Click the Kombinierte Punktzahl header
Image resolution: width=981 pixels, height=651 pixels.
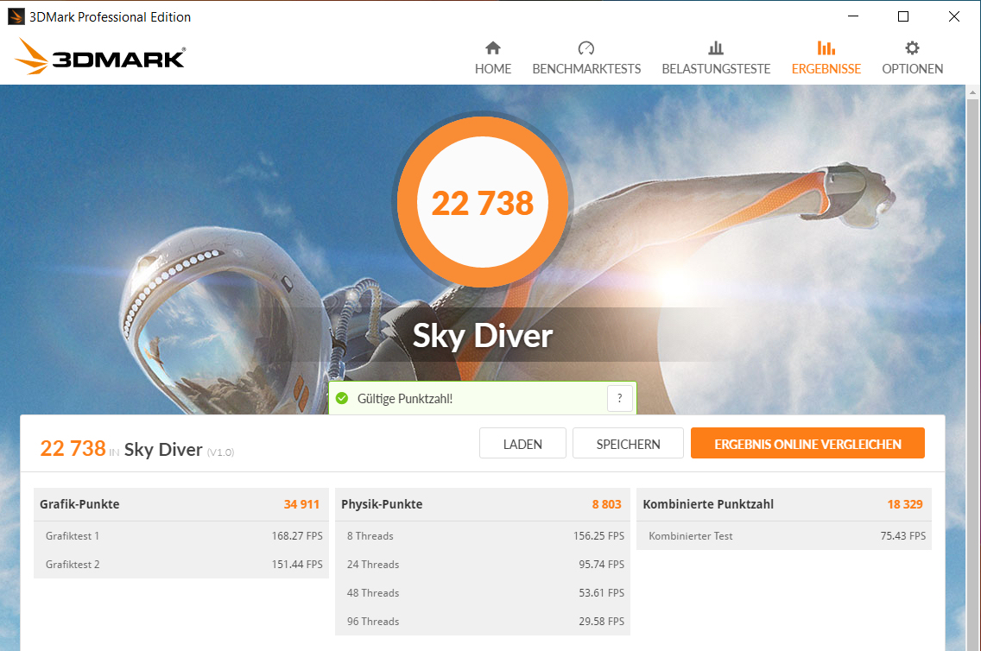point(784,504)
